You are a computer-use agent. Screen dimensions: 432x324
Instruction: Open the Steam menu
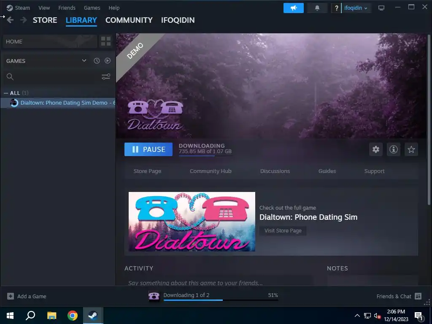tap(22, 8)
